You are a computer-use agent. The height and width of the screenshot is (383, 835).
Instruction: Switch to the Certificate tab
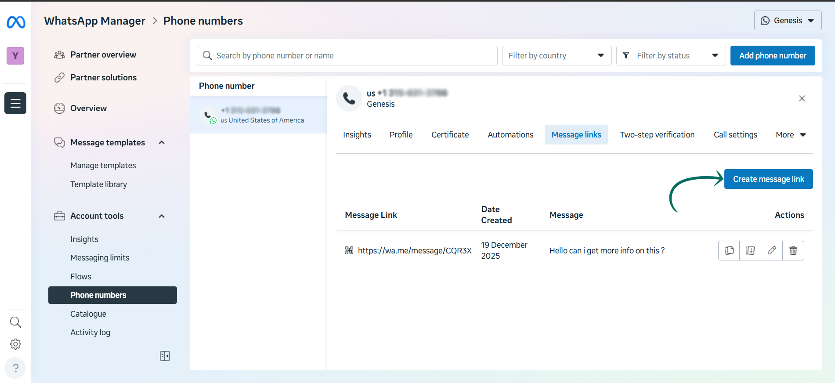(450, 135)
